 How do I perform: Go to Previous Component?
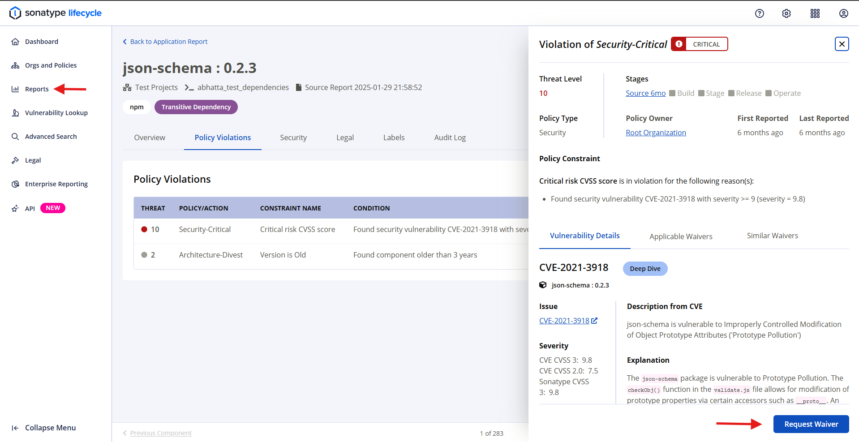(157, 433)
